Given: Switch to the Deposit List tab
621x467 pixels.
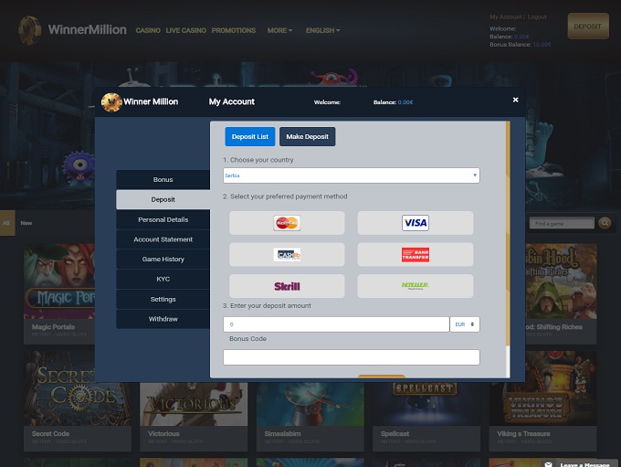Looking at the screenshot, I should click(249, 136).
